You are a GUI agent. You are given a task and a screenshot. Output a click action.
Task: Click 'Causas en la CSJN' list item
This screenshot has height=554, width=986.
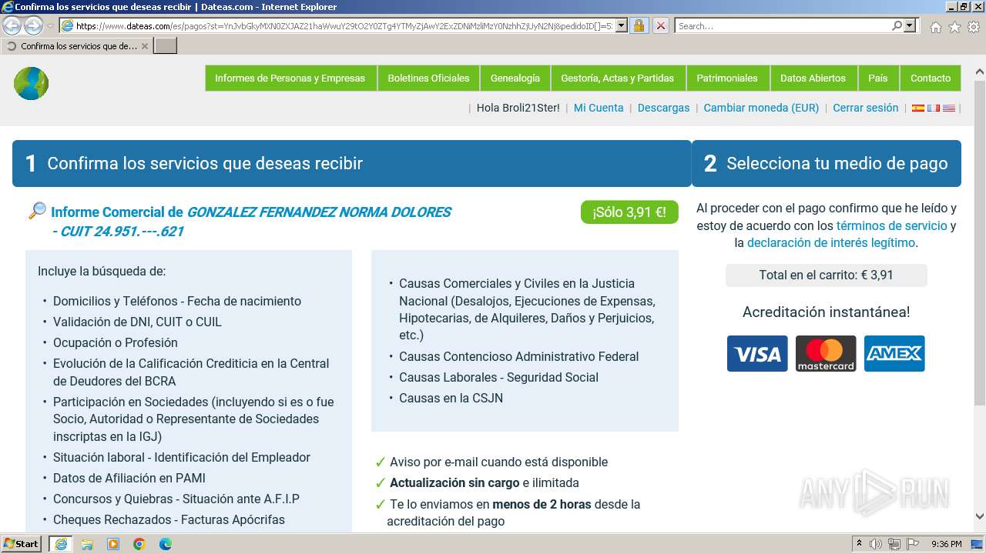[x=451, y=398]
